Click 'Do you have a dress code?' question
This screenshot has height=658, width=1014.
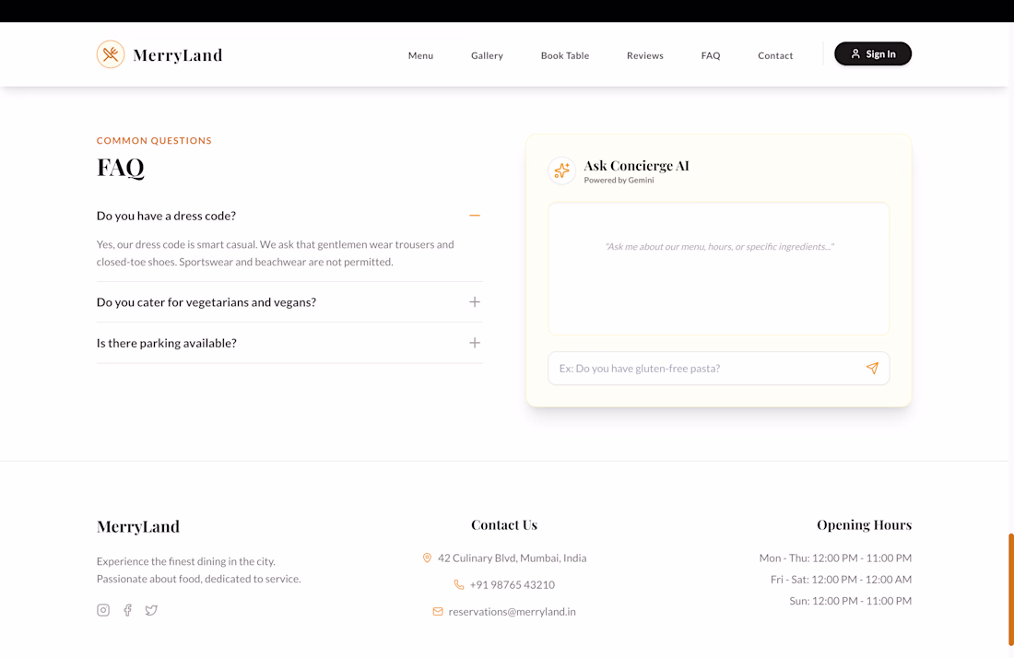click(166, 216)
